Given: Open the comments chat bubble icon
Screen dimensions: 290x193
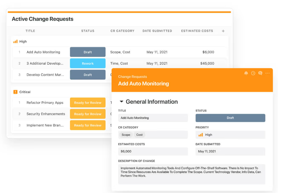Looking at the screenshot, I should 260,73.
